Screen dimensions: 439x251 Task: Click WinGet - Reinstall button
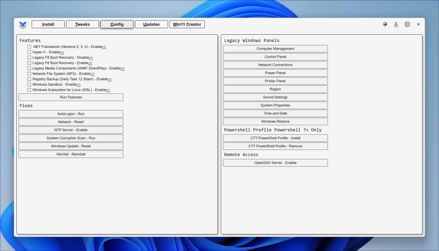coord(71,154)
